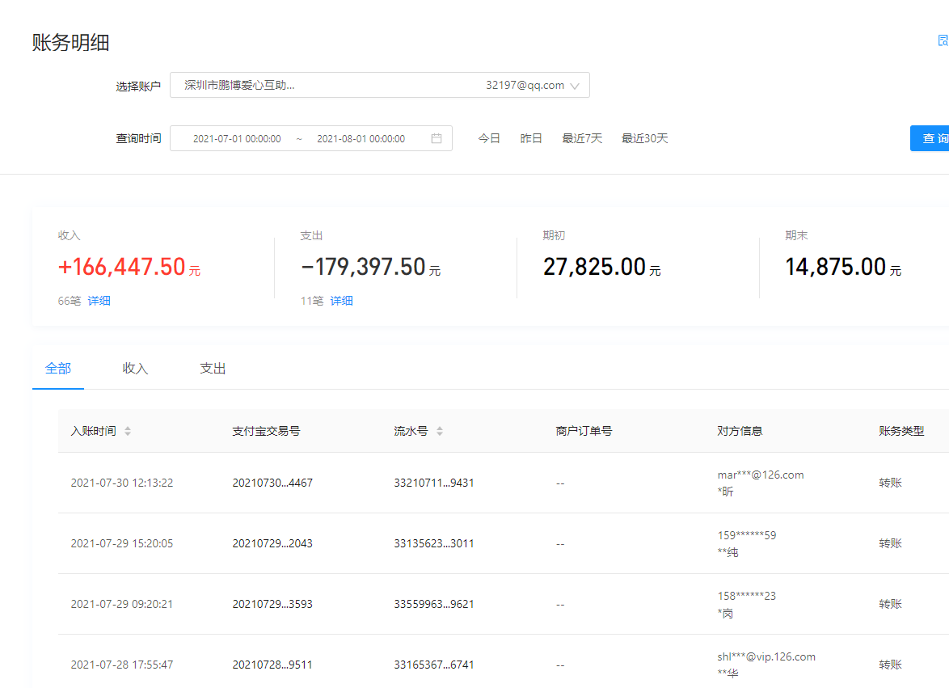Switch to the 全部 tab
Viewport: 949px width, 688px height.
pos(58,369)
